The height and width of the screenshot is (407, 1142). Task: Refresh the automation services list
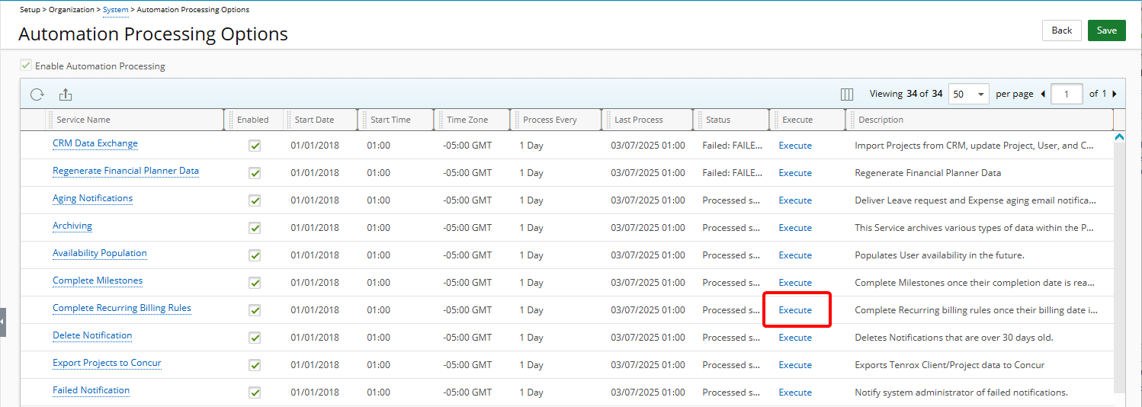pos(37,95)
